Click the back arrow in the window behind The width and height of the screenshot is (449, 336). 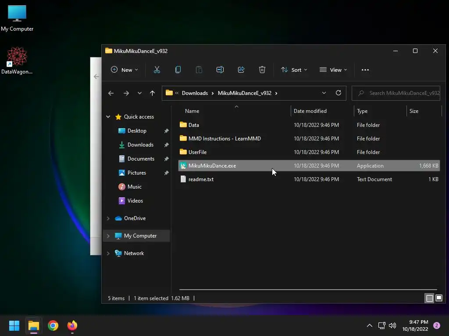click(x=96, y=77)
